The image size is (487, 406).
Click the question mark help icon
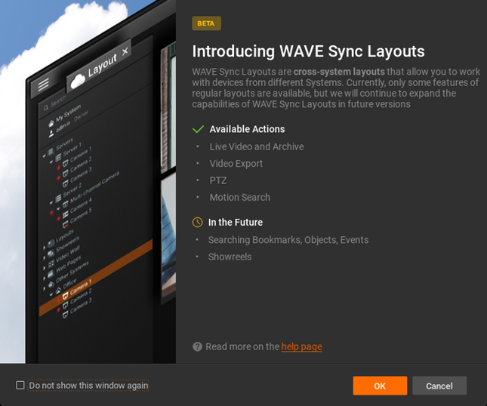click(x=197, y=346)
